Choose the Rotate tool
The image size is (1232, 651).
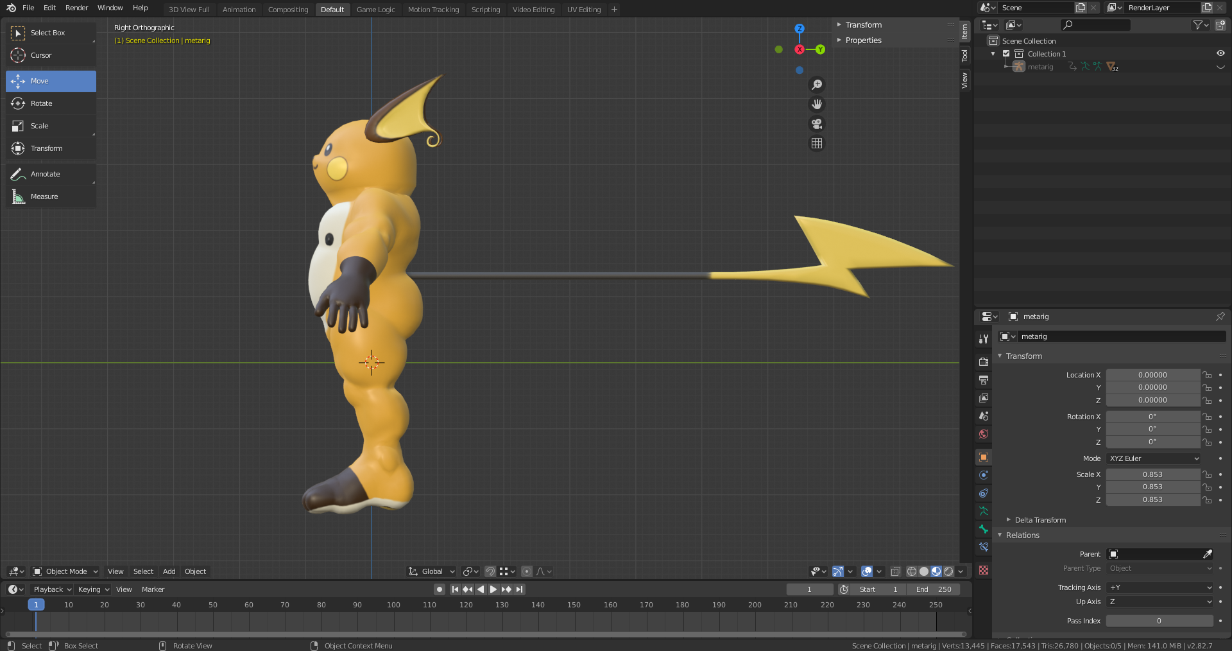51,103
